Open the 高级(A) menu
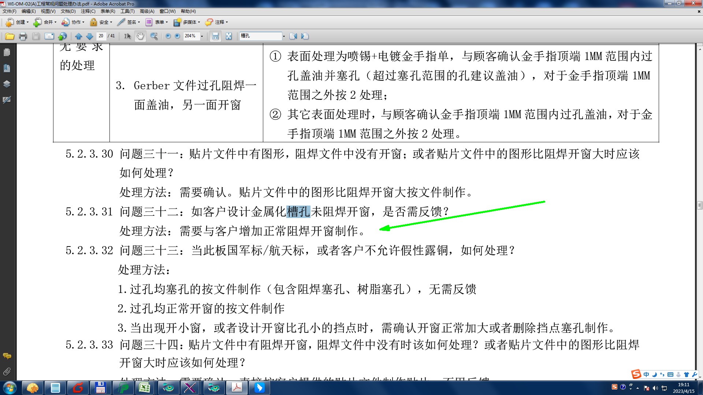Viewport: 703px width, 395px height. click(147, 11)
